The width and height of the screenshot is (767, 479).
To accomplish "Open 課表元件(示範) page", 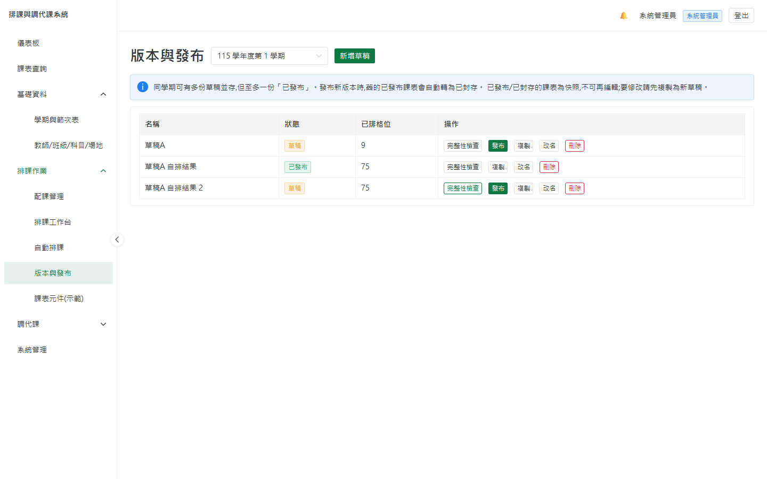I will 59,299.
